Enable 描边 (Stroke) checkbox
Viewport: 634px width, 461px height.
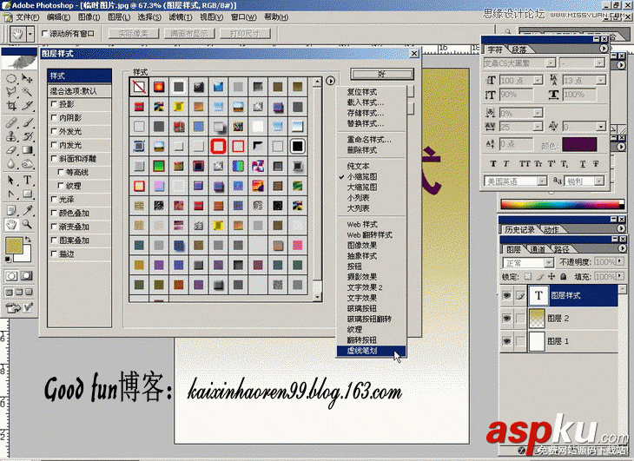pyautogui.click(x=54, y=254)
